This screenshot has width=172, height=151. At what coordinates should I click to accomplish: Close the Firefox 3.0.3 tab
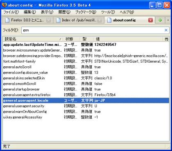pos(49,20)
